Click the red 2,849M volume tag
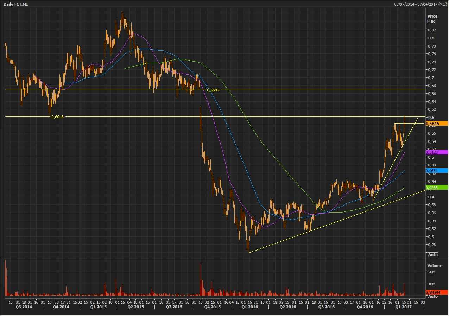Viewport: 449px width, 316px height. pos(436,292)
